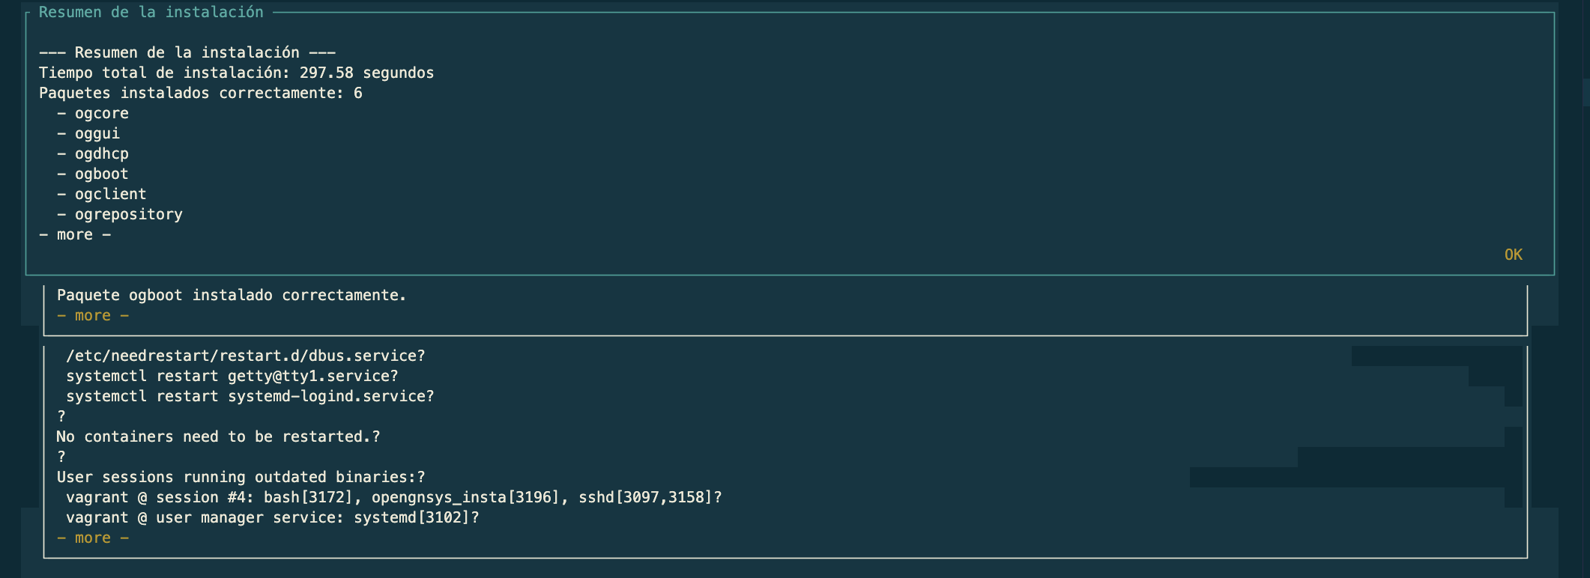1590x578 pixels.
Task: Click "No containers need to be restarted" text
Action: click(x=218, y=437)
